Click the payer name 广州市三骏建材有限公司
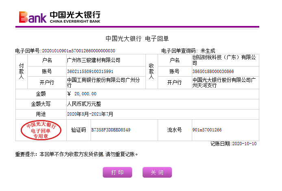 pos(93,60)
